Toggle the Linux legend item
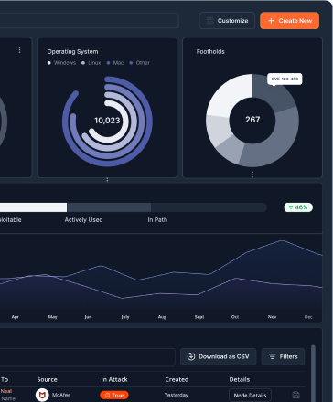The height and width of the screenshot is (402, 333). pyautogui.click(x=91, y=63)
